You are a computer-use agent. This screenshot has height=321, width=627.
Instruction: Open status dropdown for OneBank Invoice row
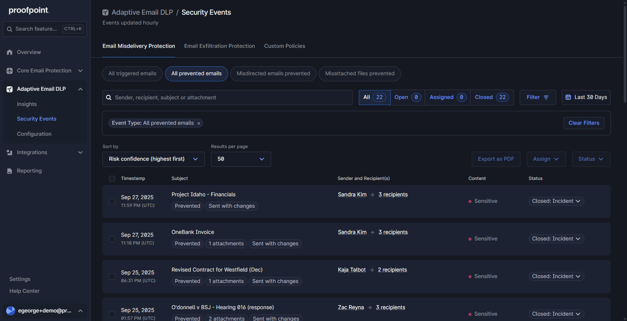556,239
